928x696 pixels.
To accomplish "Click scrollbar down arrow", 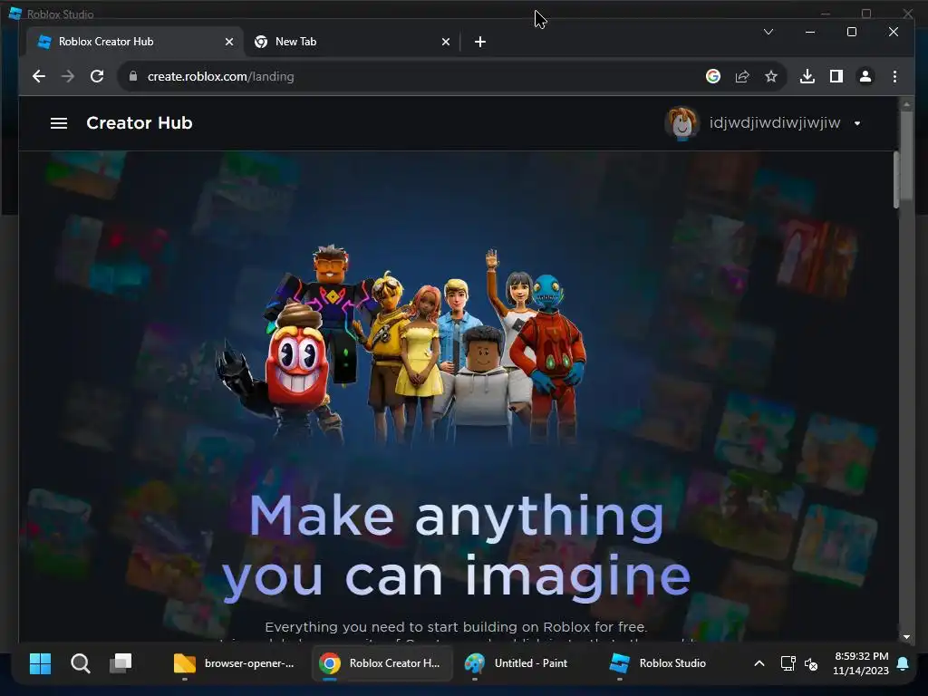I will 906,637.
